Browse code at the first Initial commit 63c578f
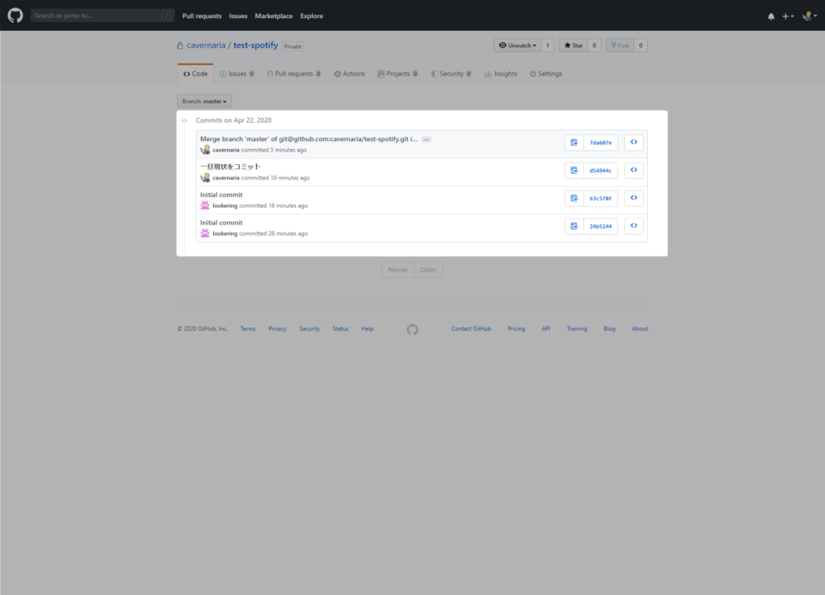The image size is (825, 595). point(633,198)
